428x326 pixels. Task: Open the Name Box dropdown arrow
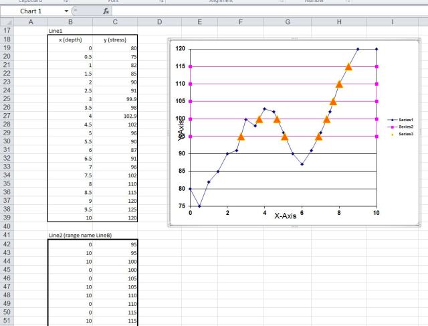tap(66, 12)
